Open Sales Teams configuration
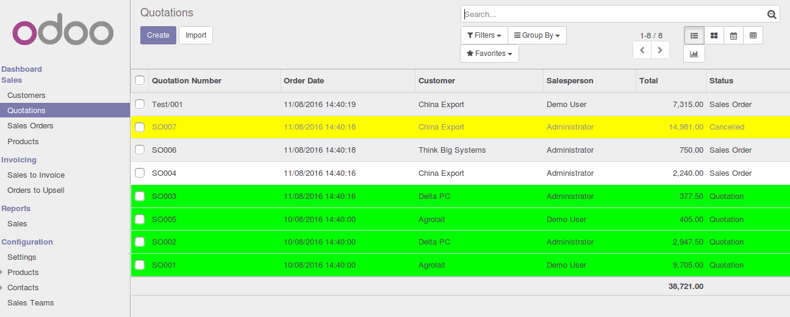Viewport: 790px width, 317px height. pos(31,303)
